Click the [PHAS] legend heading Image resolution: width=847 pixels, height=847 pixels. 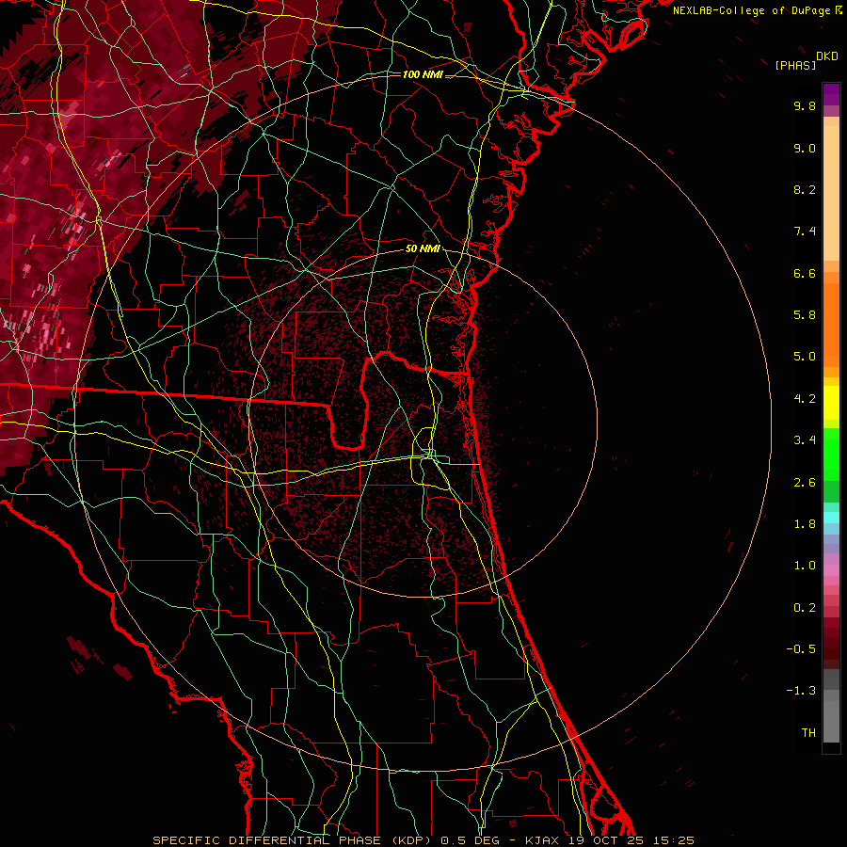click(x=795, y=65)
